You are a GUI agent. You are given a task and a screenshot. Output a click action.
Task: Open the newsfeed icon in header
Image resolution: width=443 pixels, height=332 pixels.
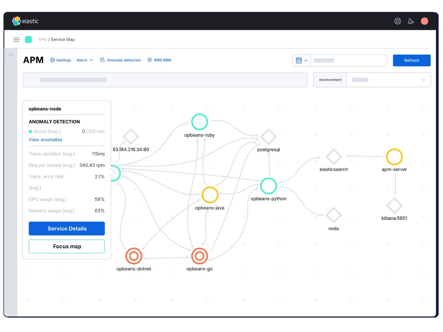point(411,21)
